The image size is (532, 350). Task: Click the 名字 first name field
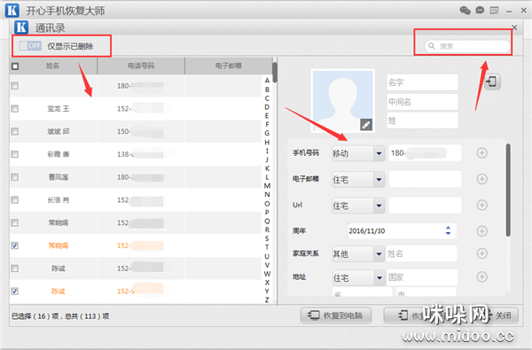click(422, 82)
